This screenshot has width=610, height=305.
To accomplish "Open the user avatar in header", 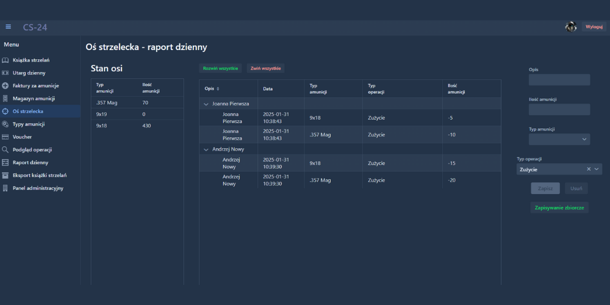I will click(x=571, y=27).
